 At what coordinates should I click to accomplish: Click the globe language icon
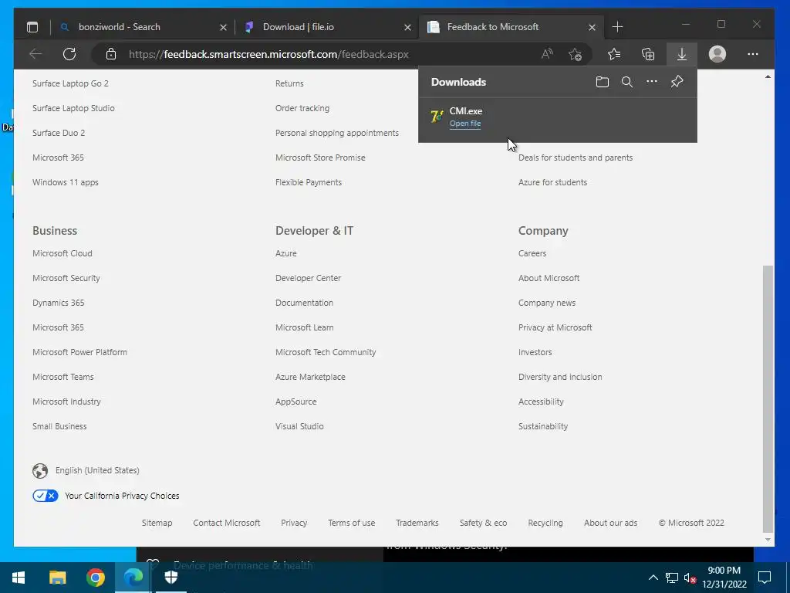pyautogui.click(x=40, y=470)
